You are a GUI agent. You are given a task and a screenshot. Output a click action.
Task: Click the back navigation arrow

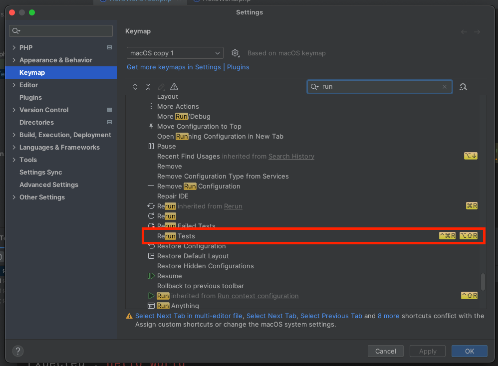(464, 32)
